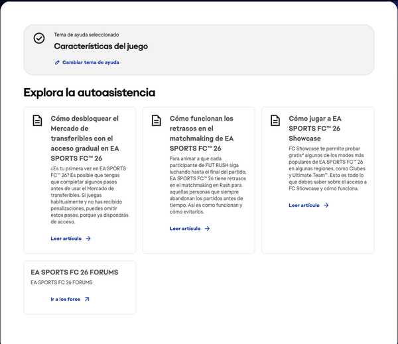The width and height of the screenshot is (398, 344).
Task: Go to forums via Ir a los foros
Action: point(65,300)
